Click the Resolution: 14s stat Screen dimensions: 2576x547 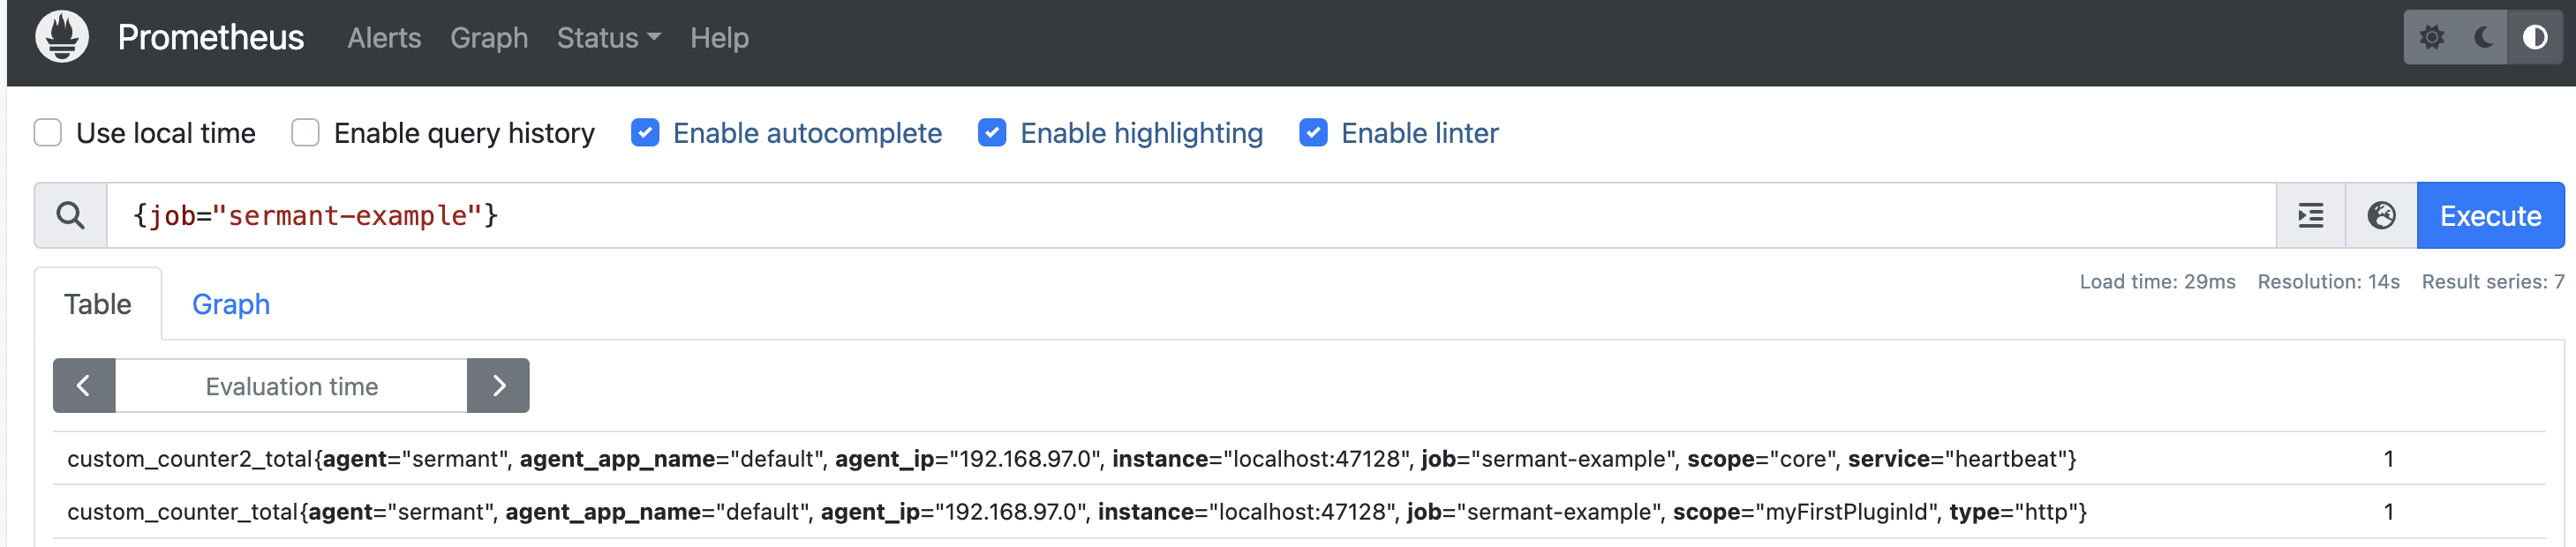[x=2328, y=282]
